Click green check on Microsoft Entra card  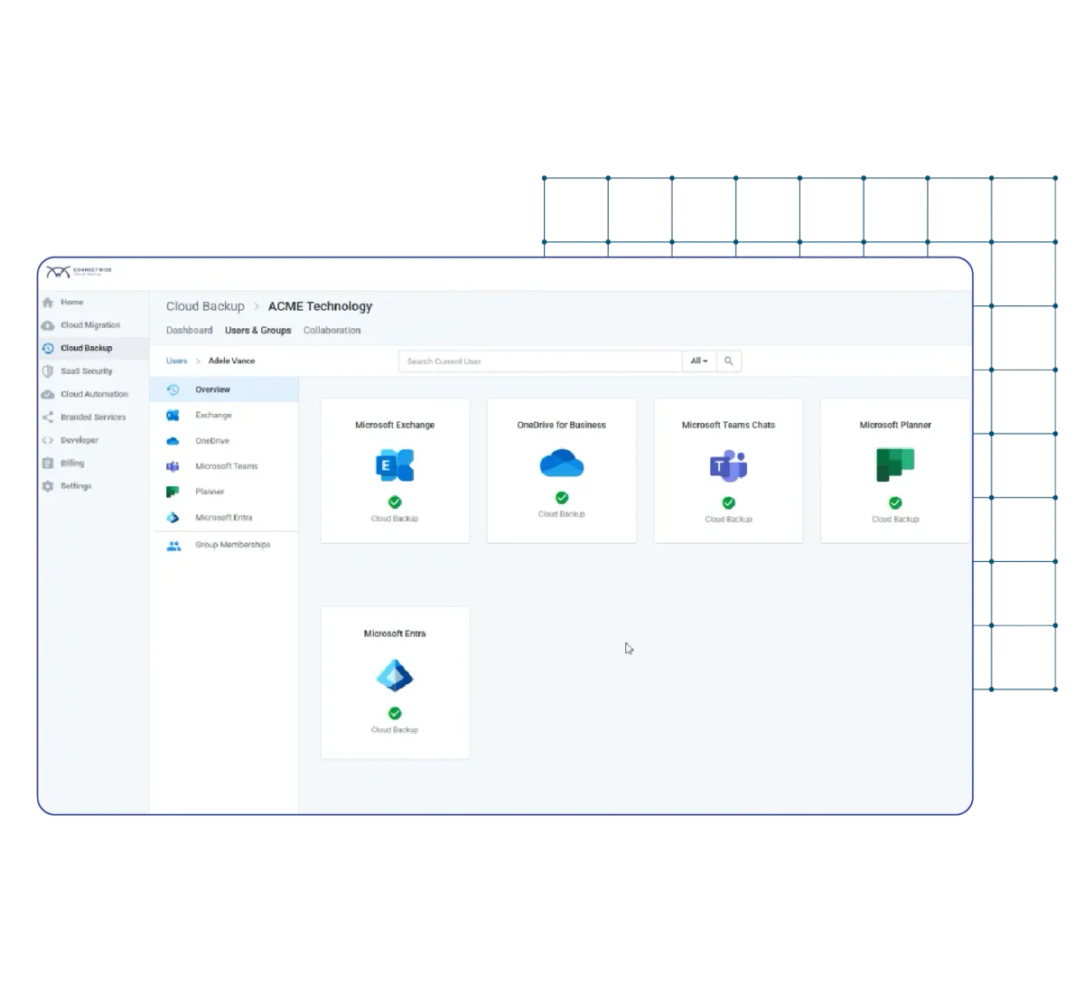pos(395,714)
